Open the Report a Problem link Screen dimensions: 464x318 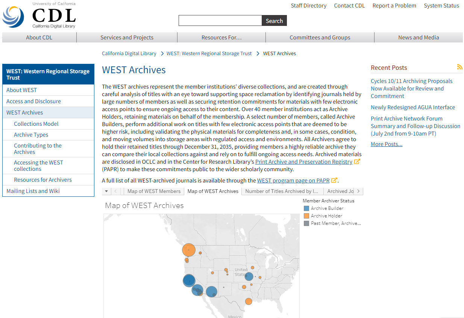click(x=394, y=6)
